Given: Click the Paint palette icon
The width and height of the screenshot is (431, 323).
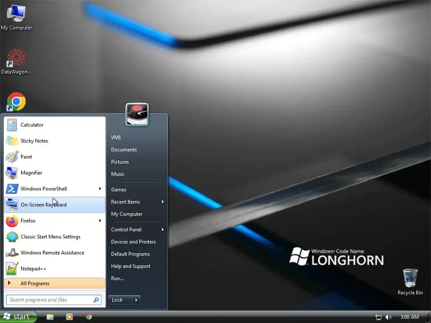Looking at the screenshot, I should (x=12, y=157).
